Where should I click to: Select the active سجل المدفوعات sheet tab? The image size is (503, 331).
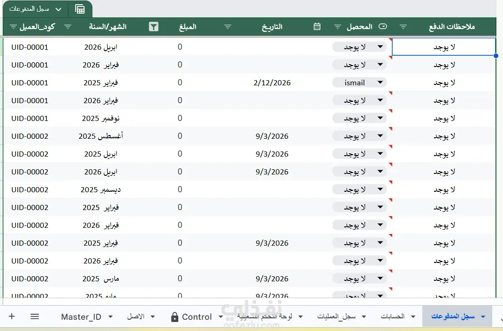coord(453,316)
